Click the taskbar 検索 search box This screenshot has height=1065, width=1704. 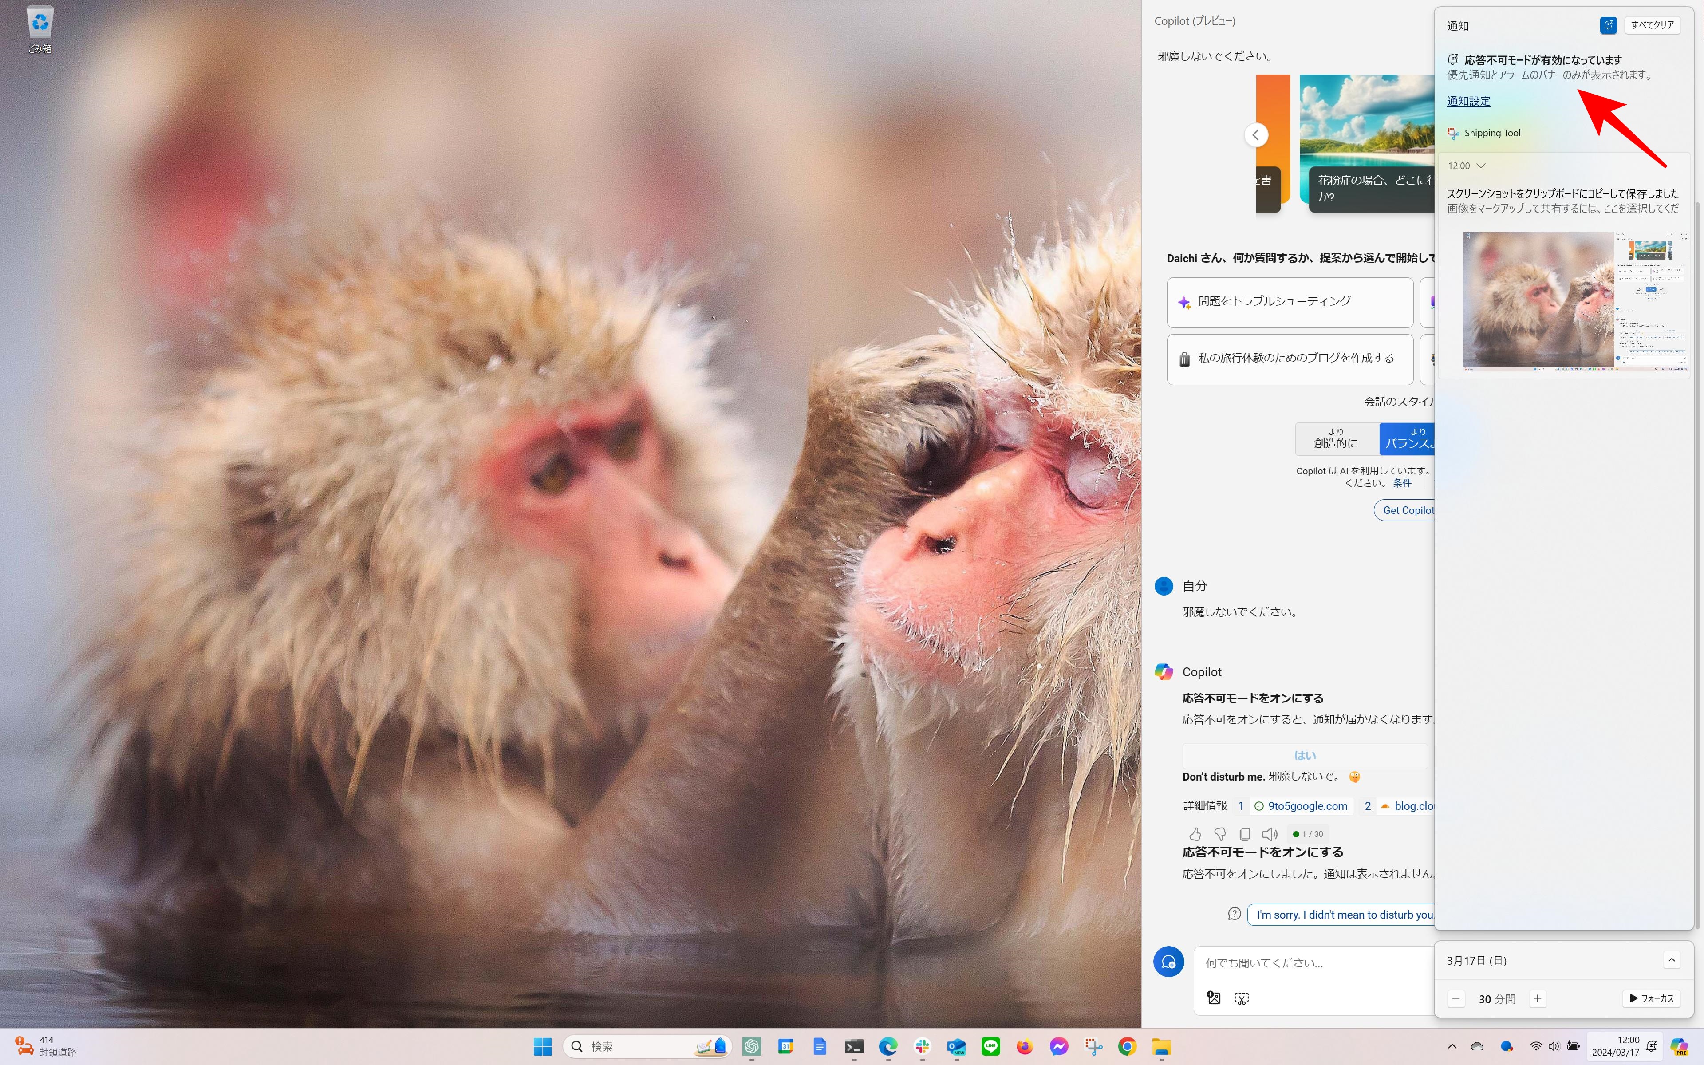[647, 1047]
